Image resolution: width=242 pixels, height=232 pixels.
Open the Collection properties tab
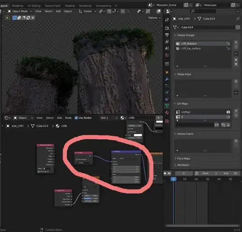pos(167,64)
